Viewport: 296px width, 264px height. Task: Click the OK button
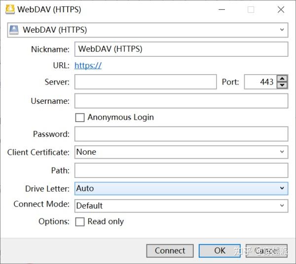click(x=220, y=251)
